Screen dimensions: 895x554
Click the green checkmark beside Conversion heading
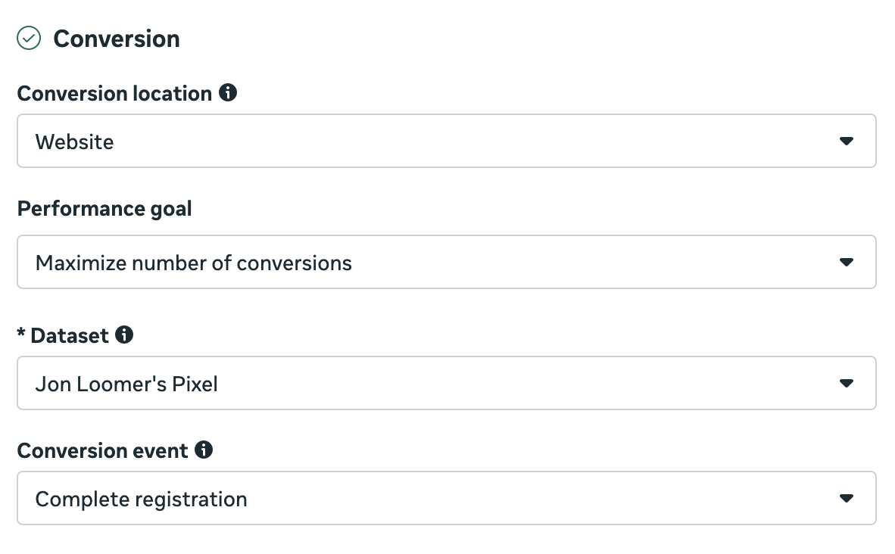(x=29, y=38)
